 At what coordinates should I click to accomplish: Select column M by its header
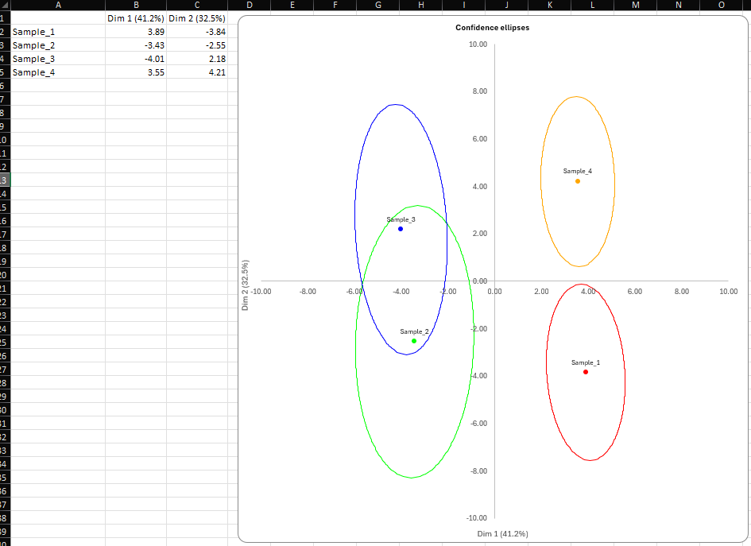coord(636,5)
